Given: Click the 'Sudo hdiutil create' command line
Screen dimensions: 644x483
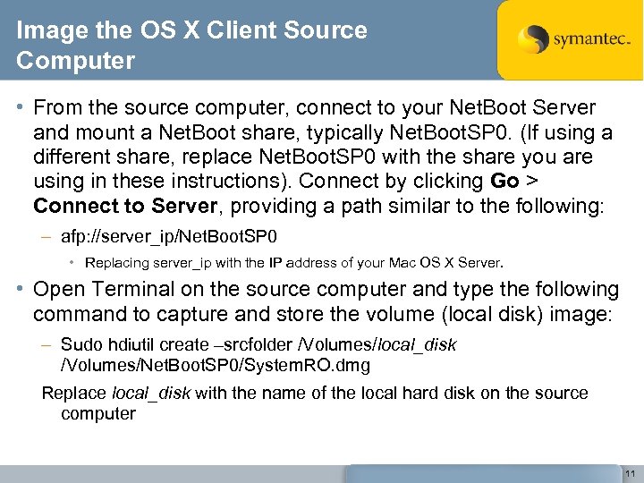Looking at the screenshot, I should pos(258,344).
